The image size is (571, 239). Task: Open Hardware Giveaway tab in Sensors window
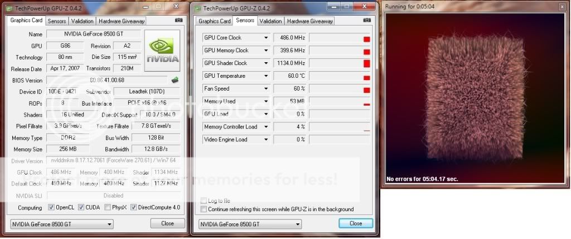coord(310,21)
